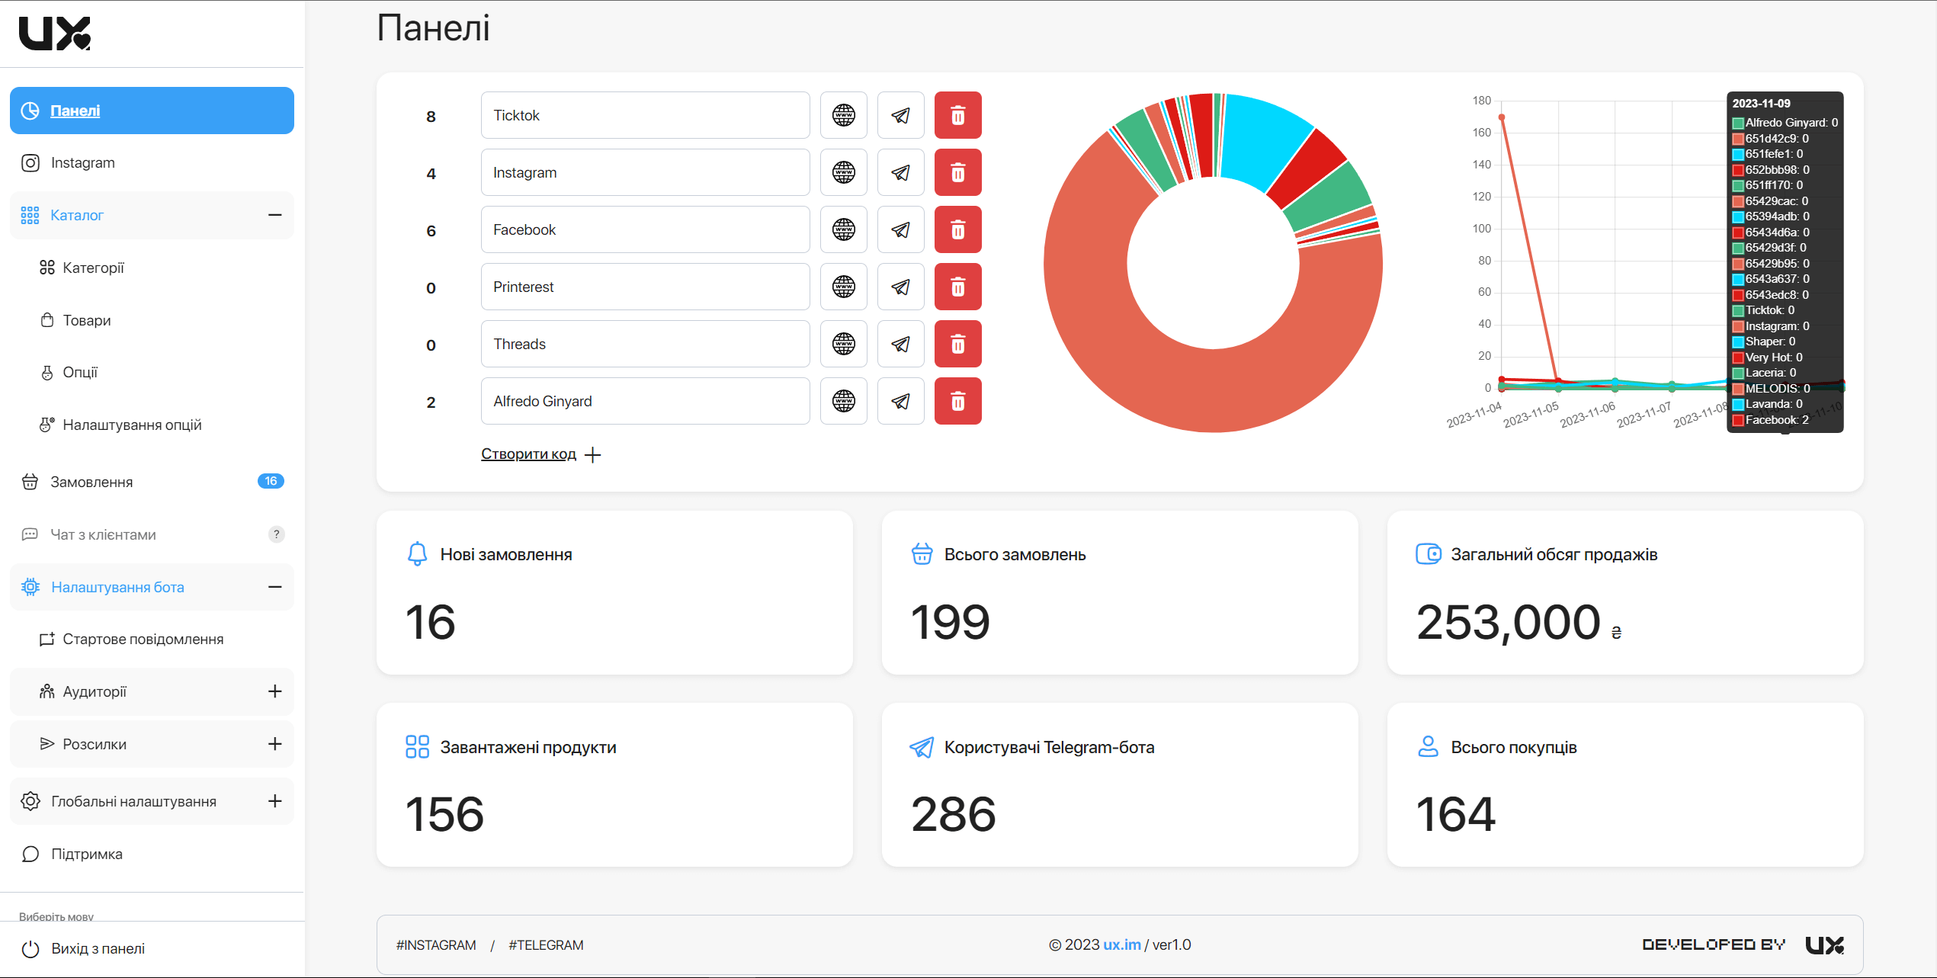Expand the Розсилки submenu
Viewport: 1937px width, 978px height.
[275, 744]
